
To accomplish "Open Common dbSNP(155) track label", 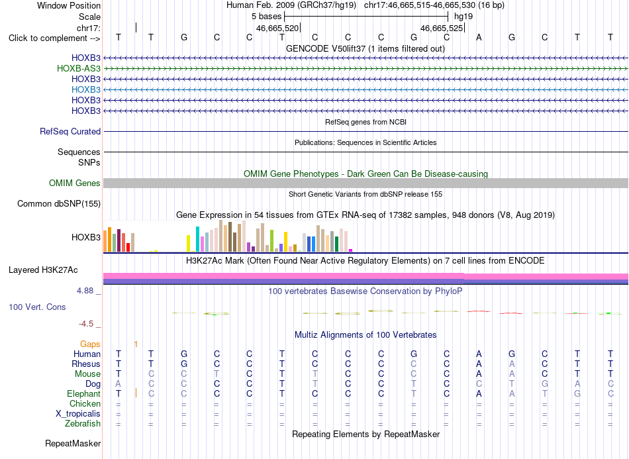I will [x=59, y=204].
